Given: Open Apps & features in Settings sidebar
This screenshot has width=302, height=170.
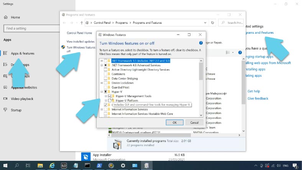Looking at the screenshot, I should click(23, 53).
